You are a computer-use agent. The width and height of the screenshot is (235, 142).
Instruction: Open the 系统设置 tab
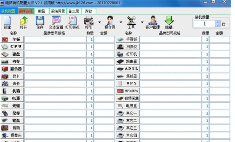(x=58, y=11)
